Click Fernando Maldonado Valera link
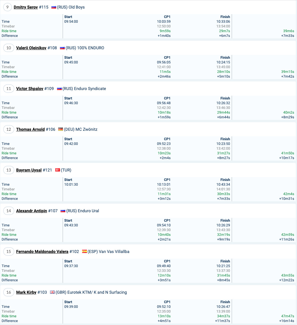Image resolution: width=297 pixels, height=325 pixels. click(42, 251)
